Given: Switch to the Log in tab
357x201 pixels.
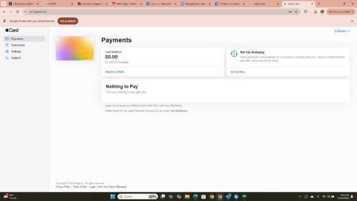Looking at the screenshot, I should [161, 4].
